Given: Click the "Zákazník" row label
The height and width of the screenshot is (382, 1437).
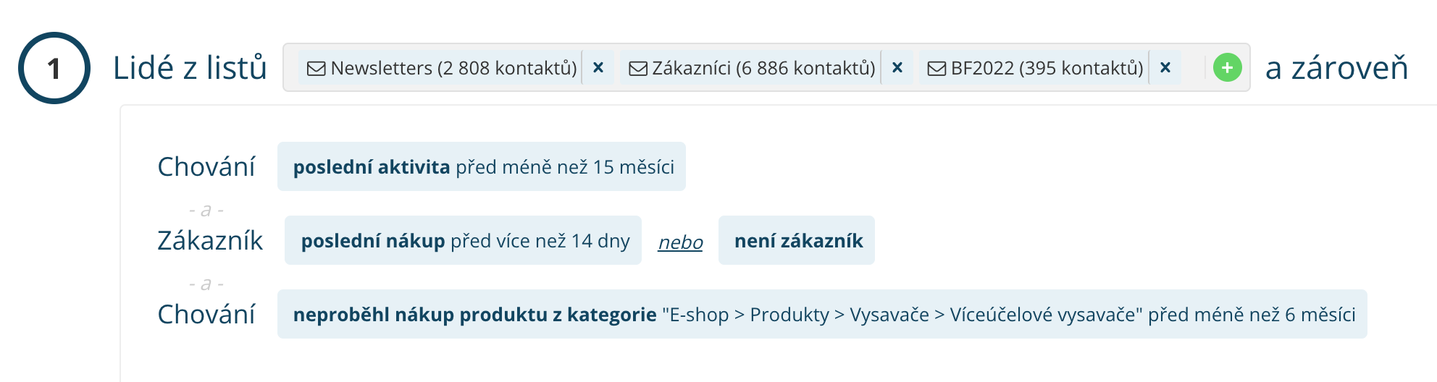Looking at the screenshot, I should pos(210,241).
